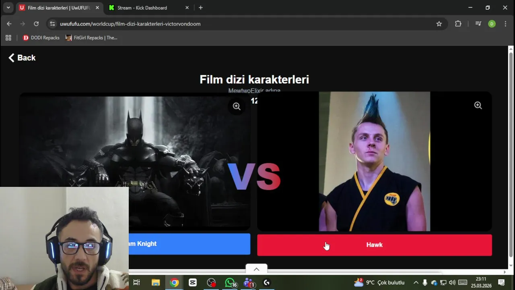Open the FitGirl Repacks bookmark
Screen dimensions: 515x290
(x=91, y=37)
